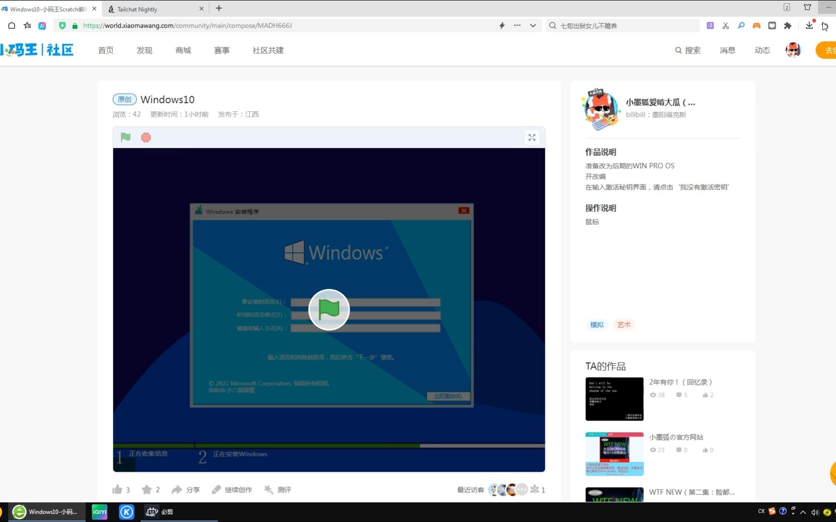Click the blue magnifier extension icon

pos(741,26)
